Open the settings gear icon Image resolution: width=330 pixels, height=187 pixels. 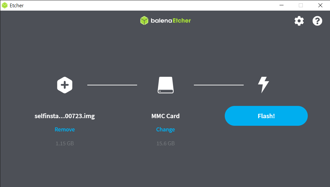299,21
